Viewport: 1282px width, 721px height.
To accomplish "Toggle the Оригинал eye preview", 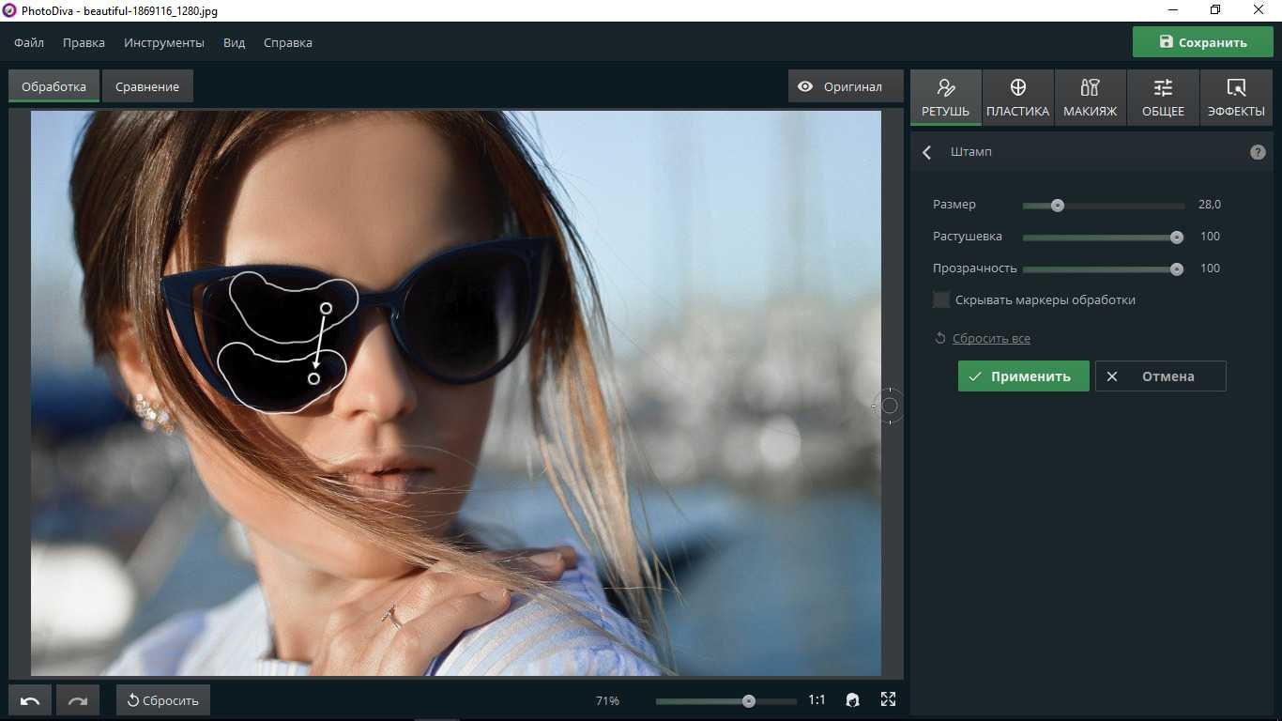I will (841, 86).
